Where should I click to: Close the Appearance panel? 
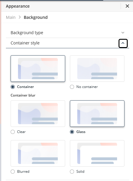click(127, 6)
